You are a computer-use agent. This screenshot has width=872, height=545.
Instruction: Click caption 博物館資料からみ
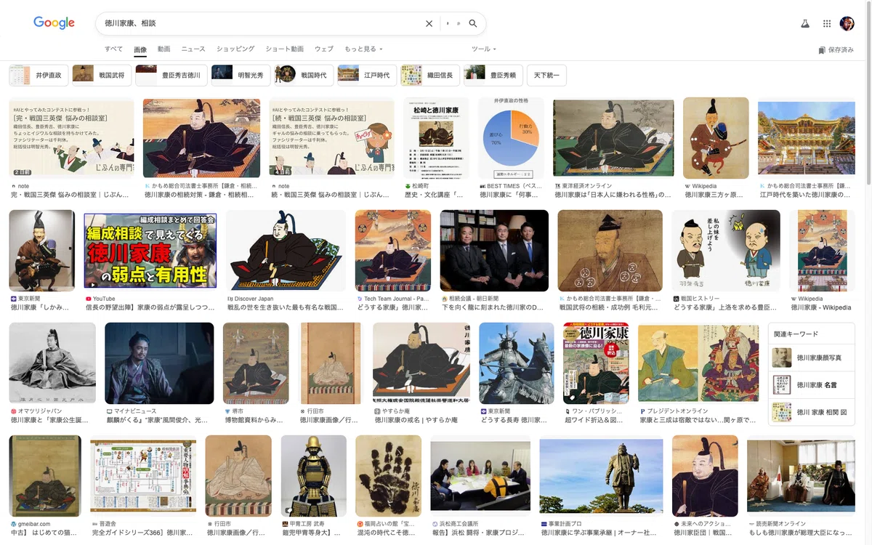[255, 420]
